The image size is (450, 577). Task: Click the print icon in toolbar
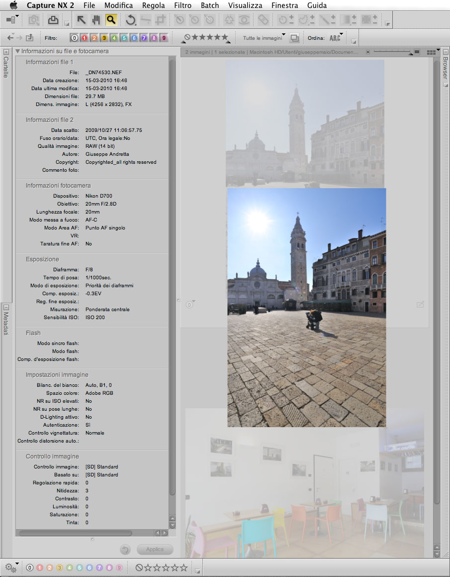tap(53, 20)
